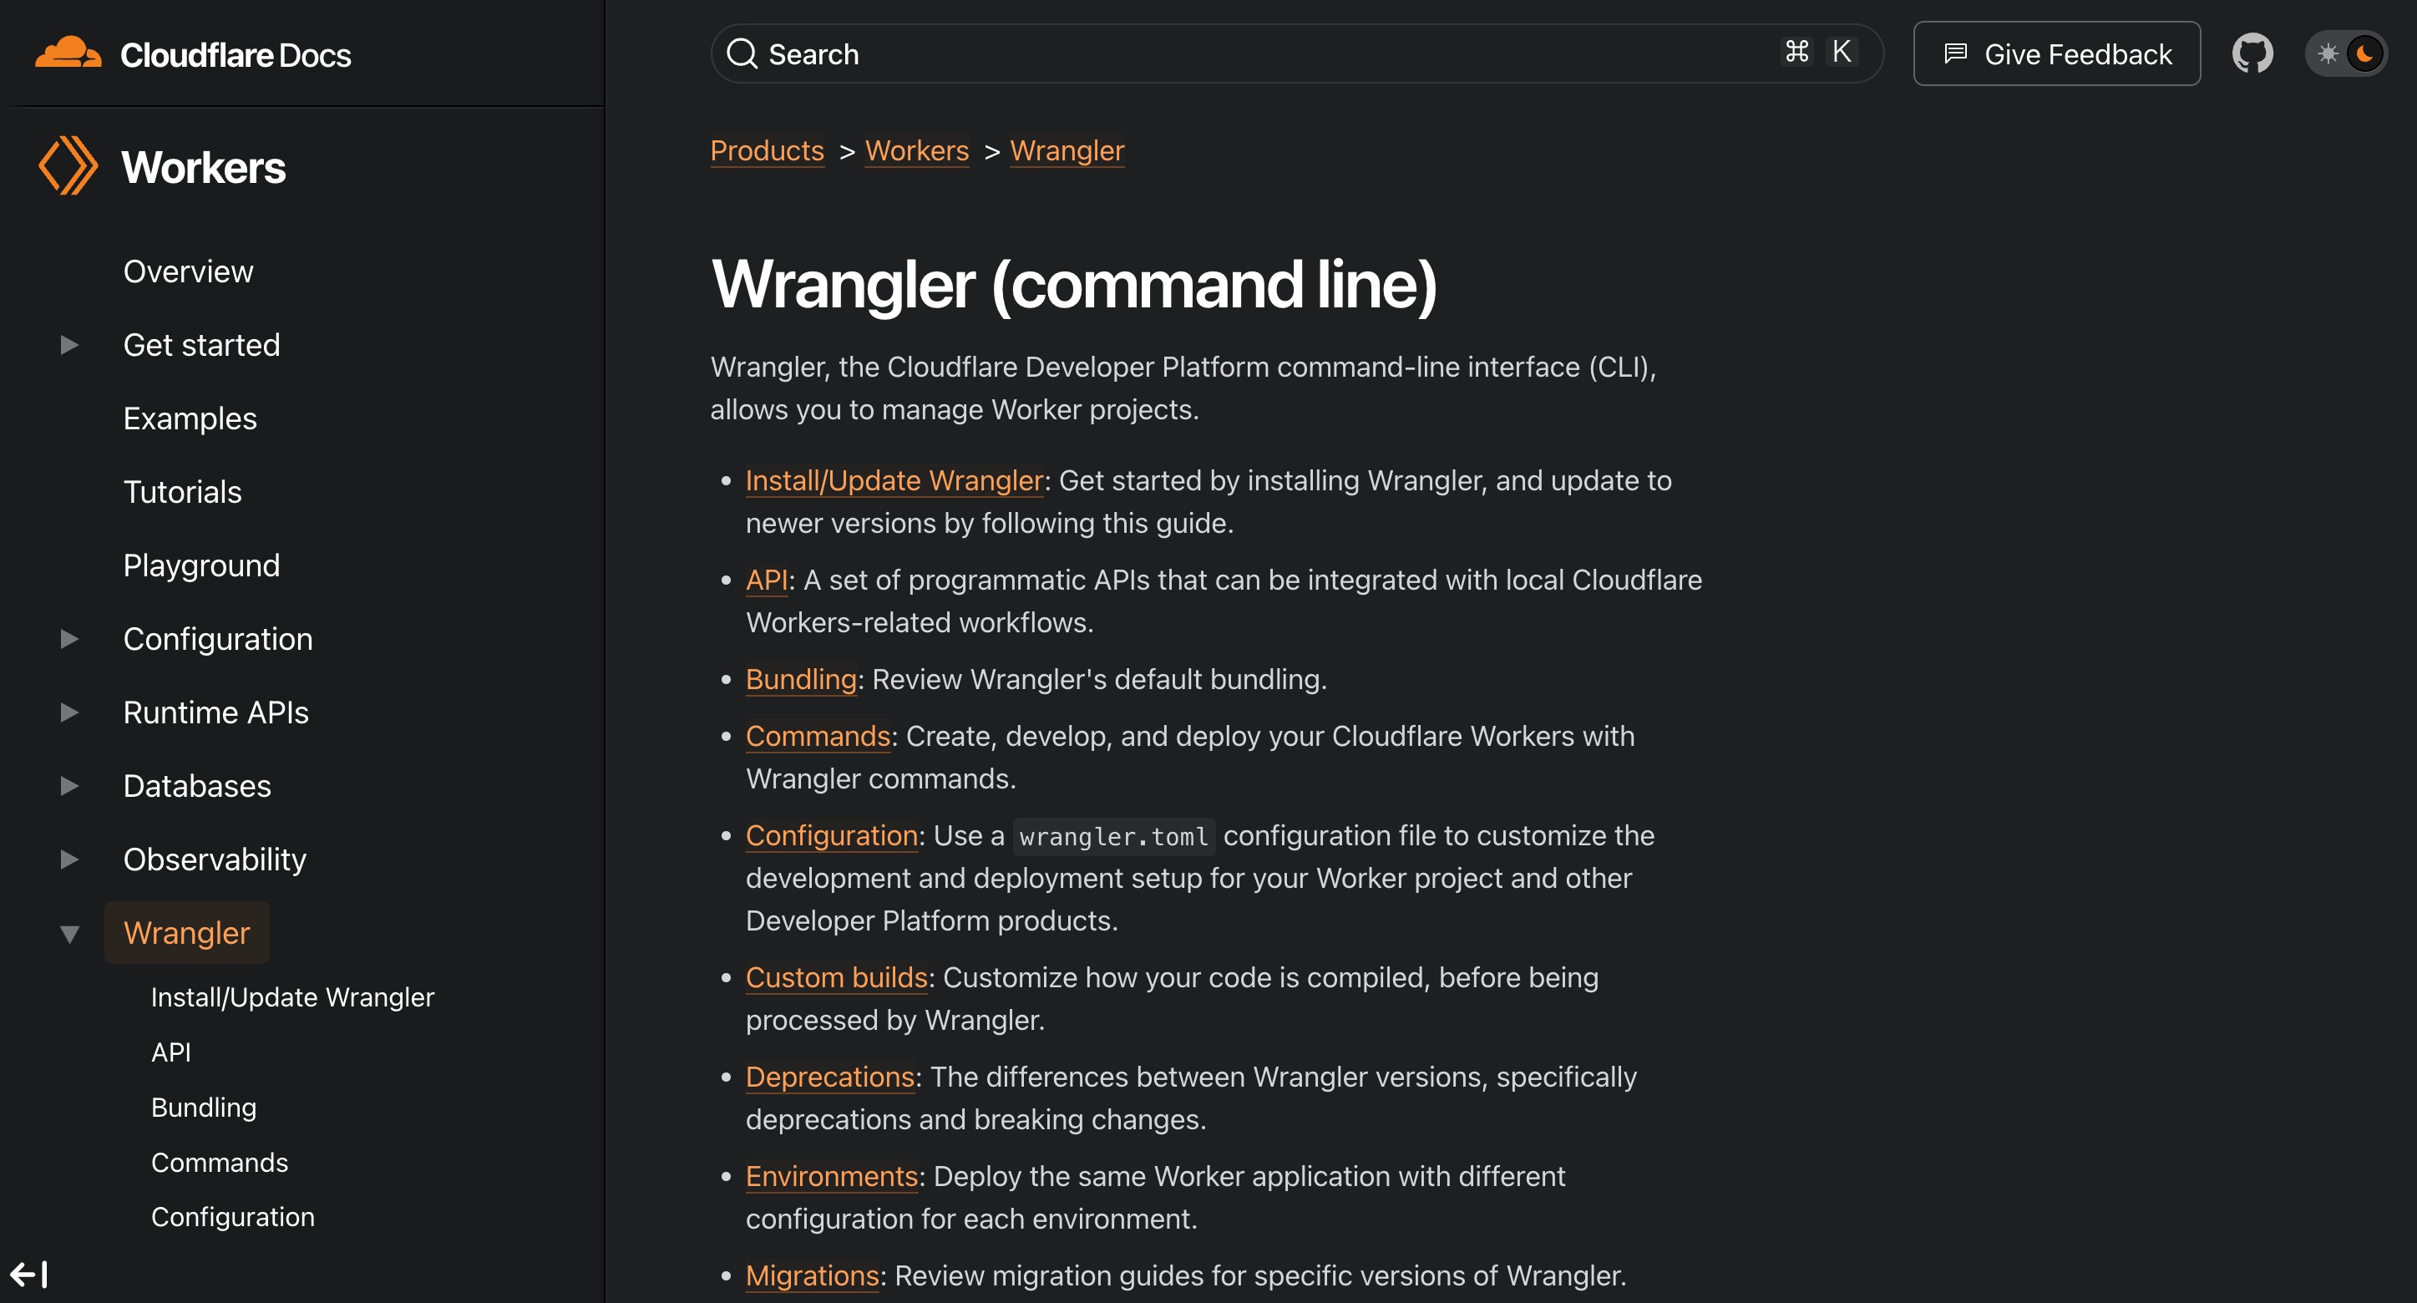The width and height of the screenshot is (2417, 1303).
Task: Expand the Databases section arrow
Action: tap(68, 786)
